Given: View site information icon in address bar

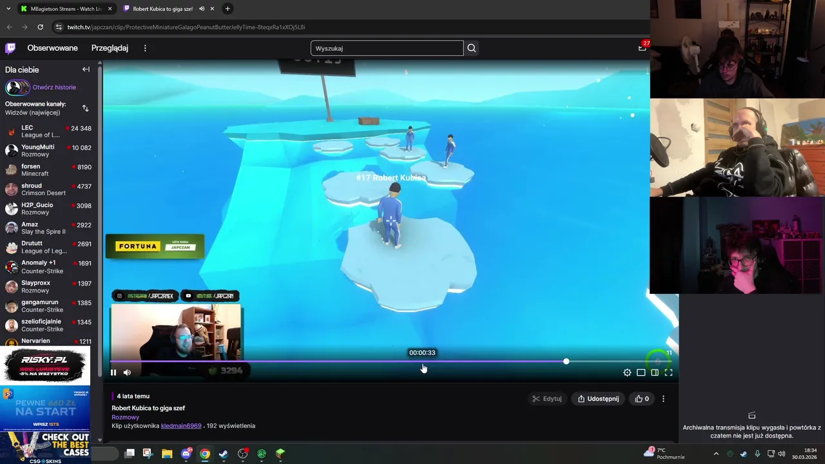Looking at the screenshot, I should [x=59, y=27].
